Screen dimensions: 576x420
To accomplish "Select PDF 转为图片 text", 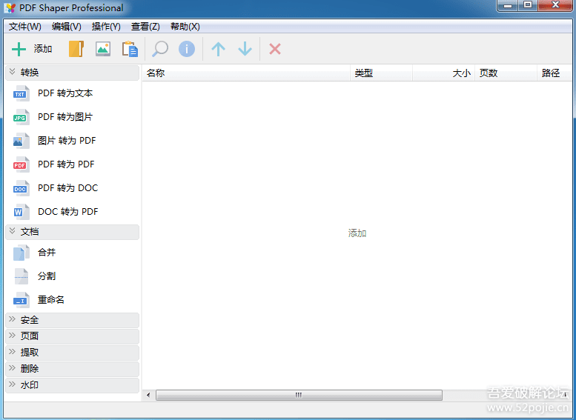I will [x=65, y=117].
